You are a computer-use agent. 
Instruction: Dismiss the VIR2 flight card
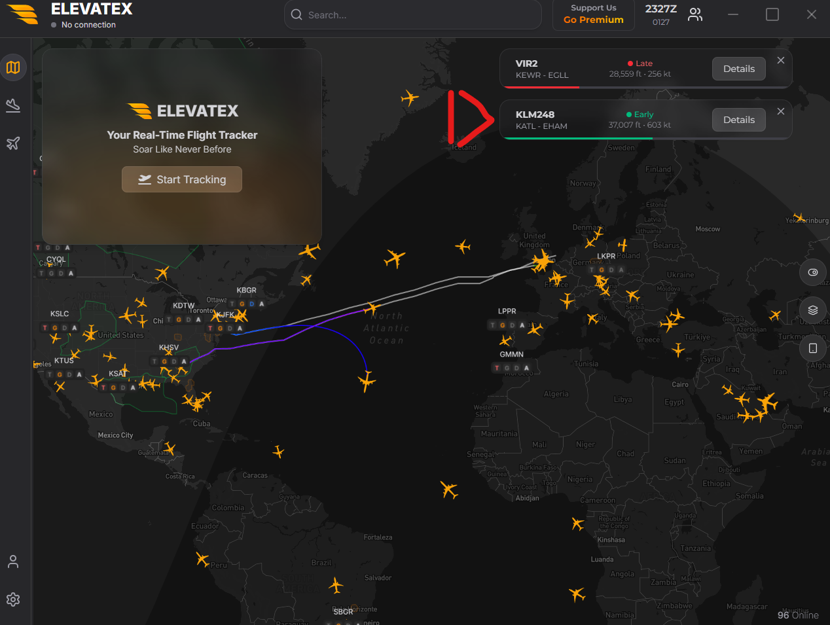(781, 60)
